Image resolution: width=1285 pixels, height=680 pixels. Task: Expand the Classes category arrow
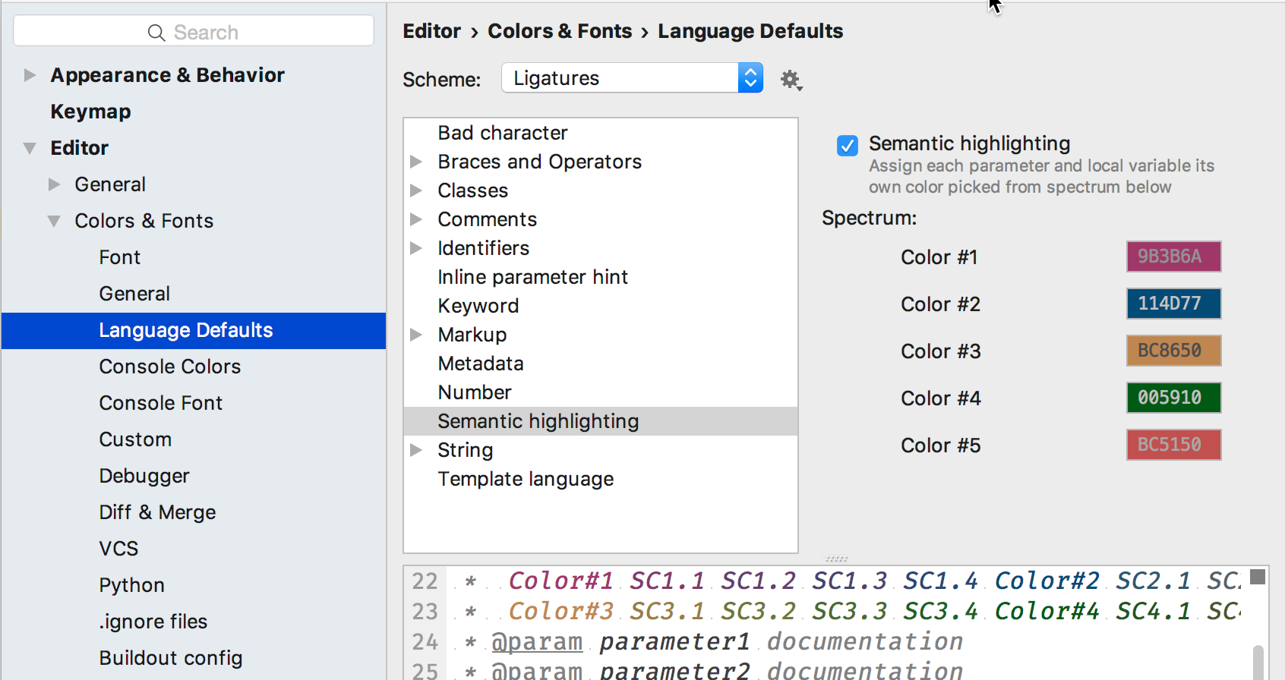(x=416, y=190)
